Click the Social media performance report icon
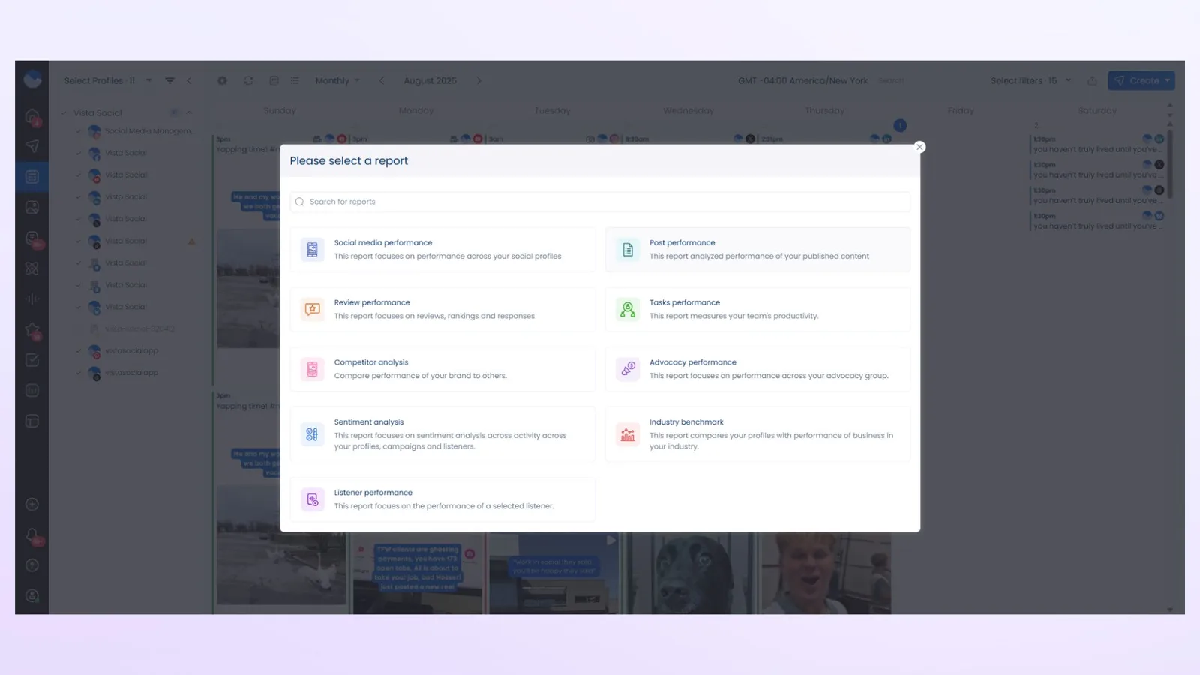 [312, 249]
